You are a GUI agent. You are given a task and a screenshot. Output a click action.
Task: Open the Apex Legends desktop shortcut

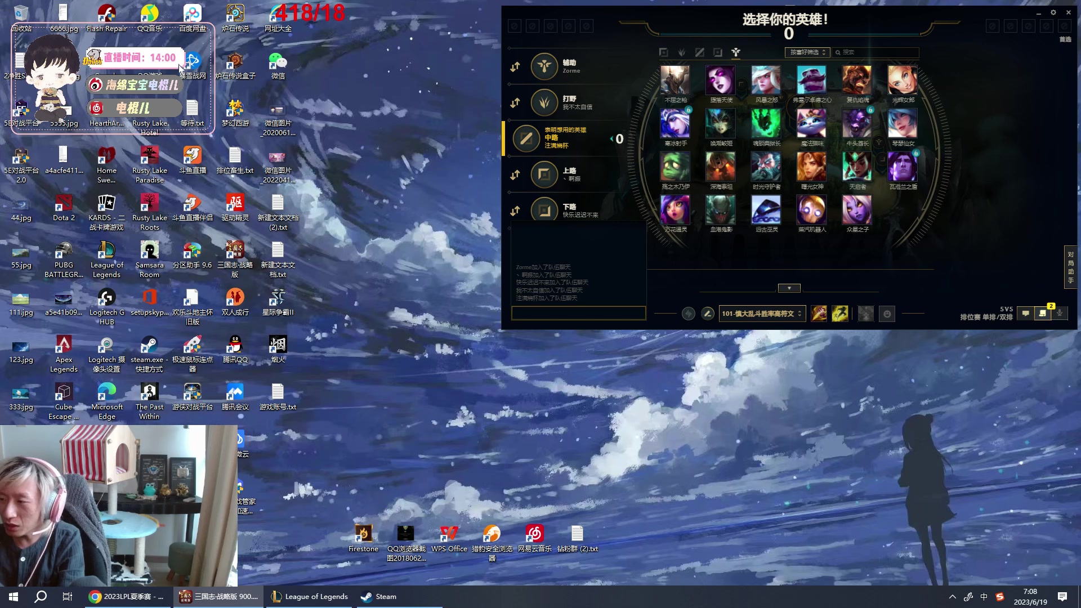click(64, 354)
